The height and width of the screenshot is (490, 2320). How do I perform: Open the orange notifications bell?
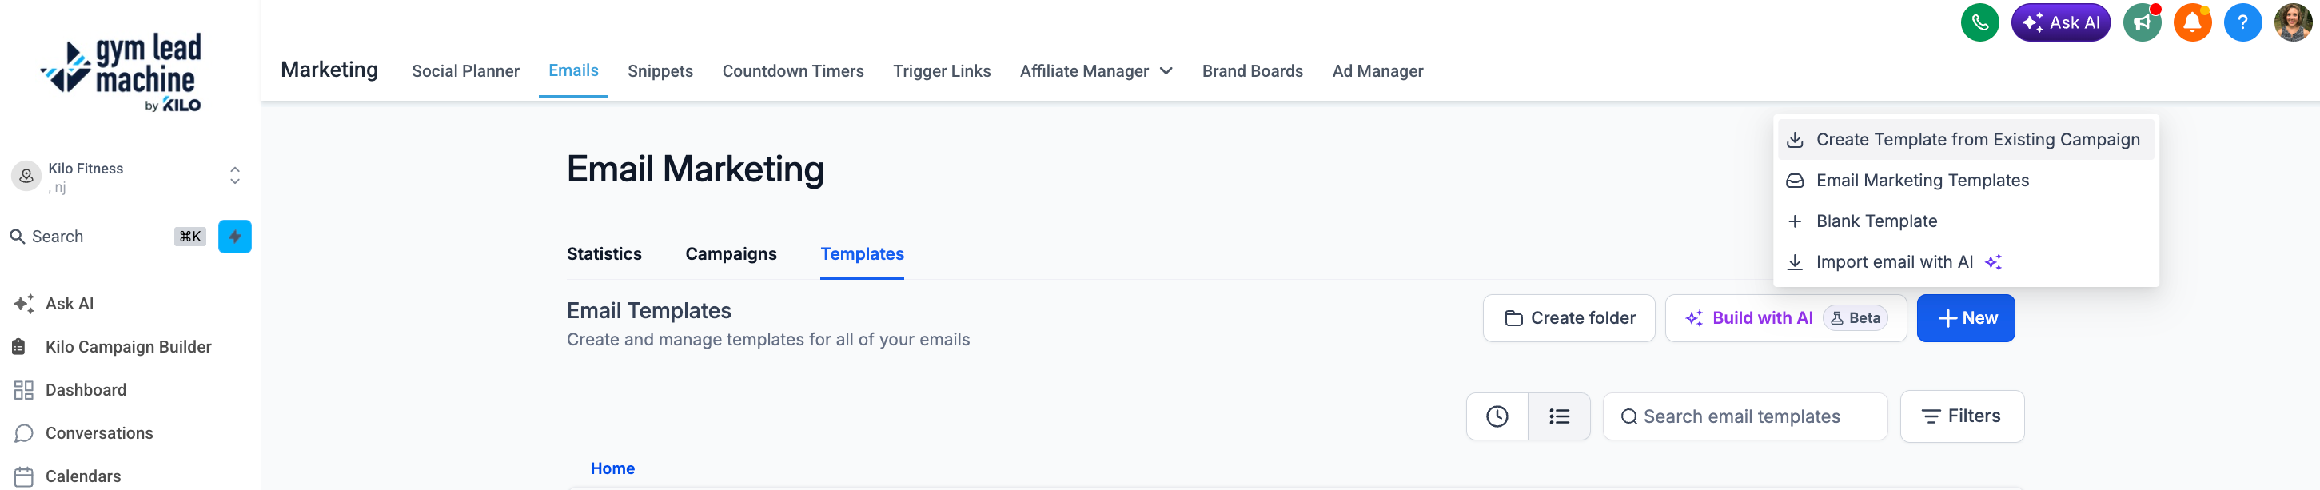tap(2191, 22)
